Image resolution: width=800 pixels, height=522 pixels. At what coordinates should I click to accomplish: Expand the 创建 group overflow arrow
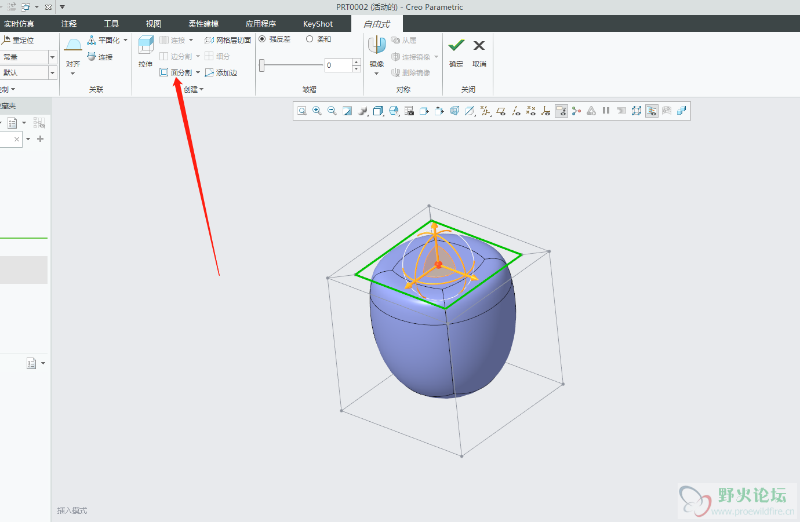(201, 89)
